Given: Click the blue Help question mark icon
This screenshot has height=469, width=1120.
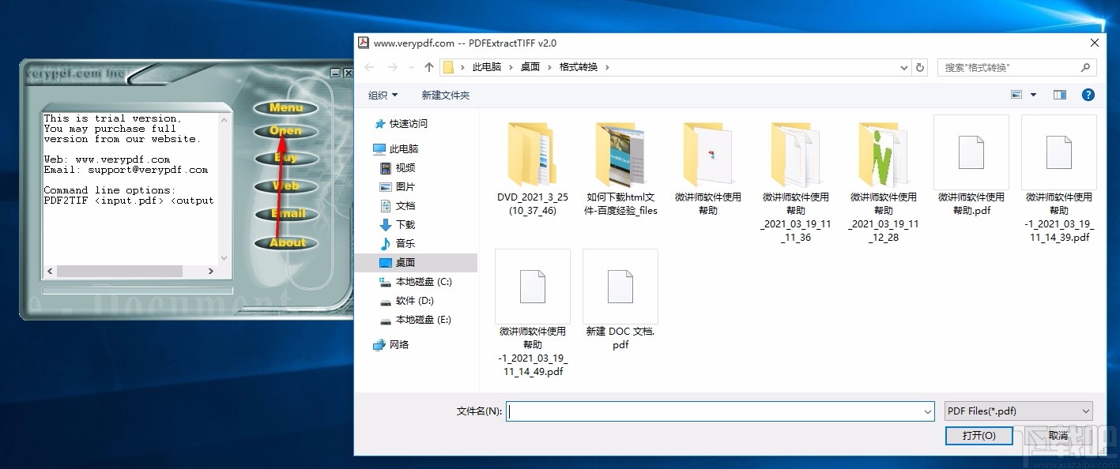Looking at the screenshot, I should [1088, 95].
